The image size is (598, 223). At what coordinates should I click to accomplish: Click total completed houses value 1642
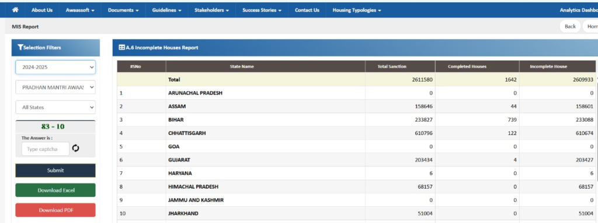coord(510,80)
